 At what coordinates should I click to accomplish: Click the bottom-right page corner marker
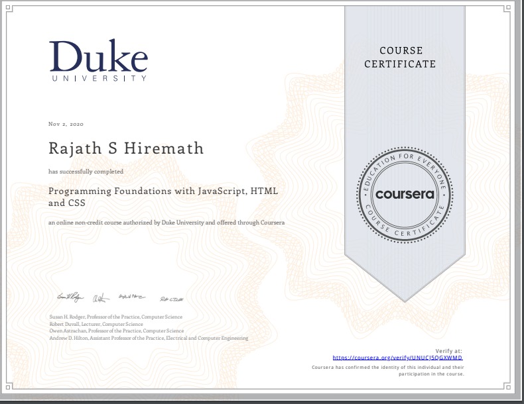click(507, 388)
